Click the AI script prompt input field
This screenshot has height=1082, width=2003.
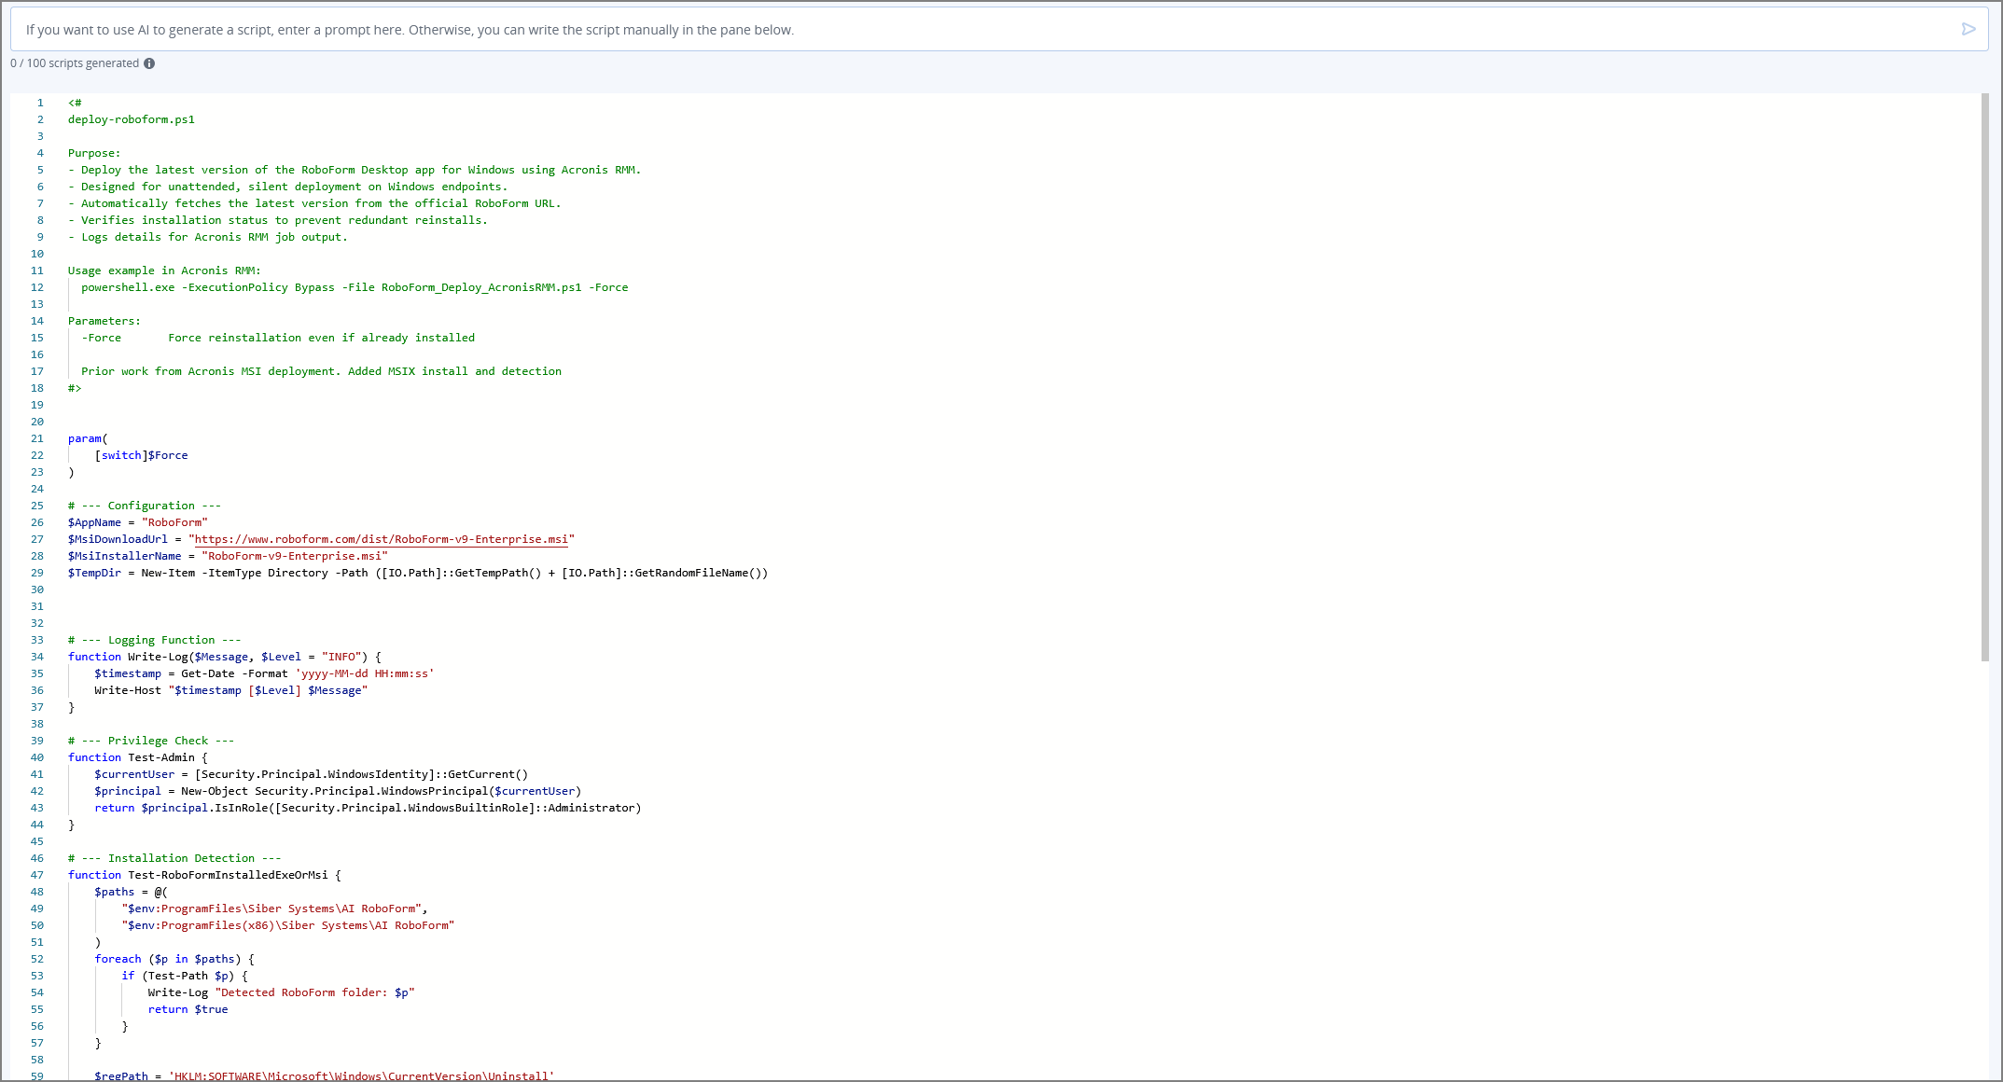[989, 30]
